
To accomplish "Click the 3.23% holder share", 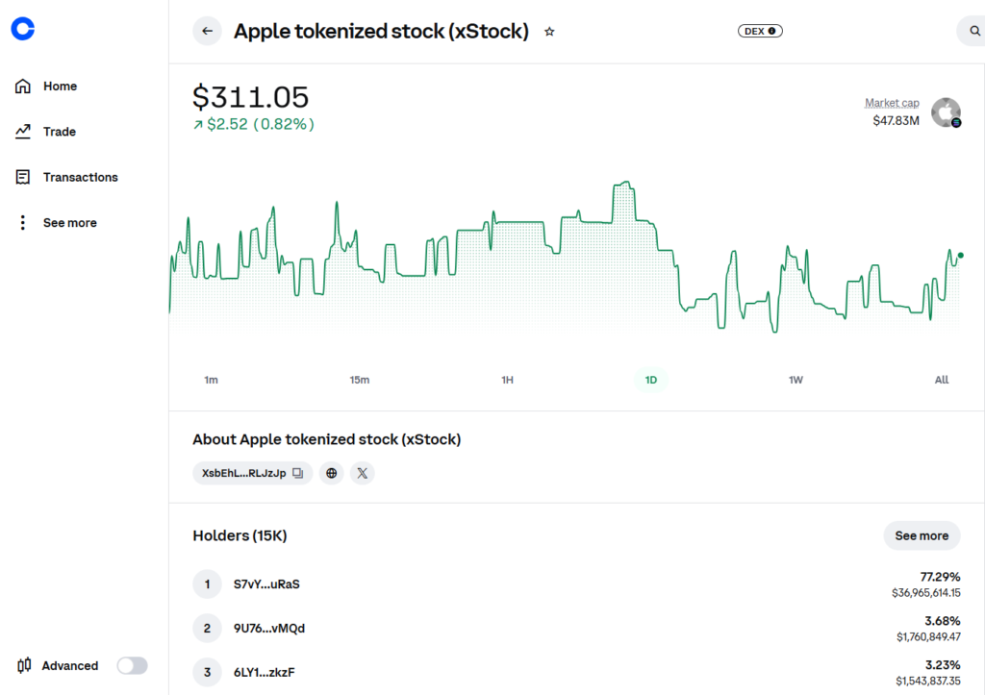I will [943, 665].
